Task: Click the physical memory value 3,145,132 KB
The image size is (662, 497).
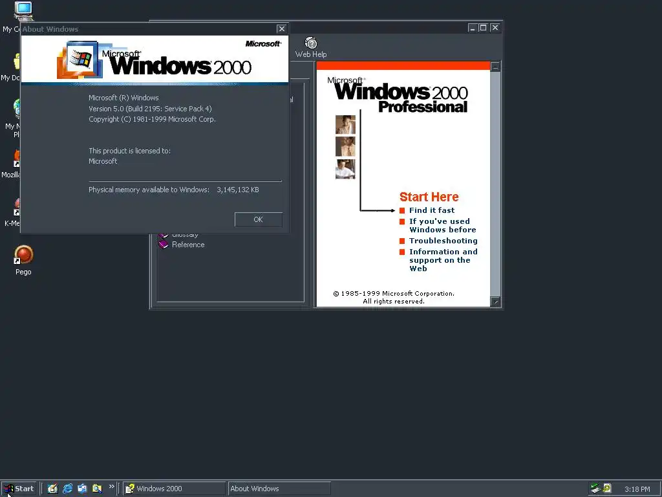Action: pyautogui.click(x=238, y=190)
